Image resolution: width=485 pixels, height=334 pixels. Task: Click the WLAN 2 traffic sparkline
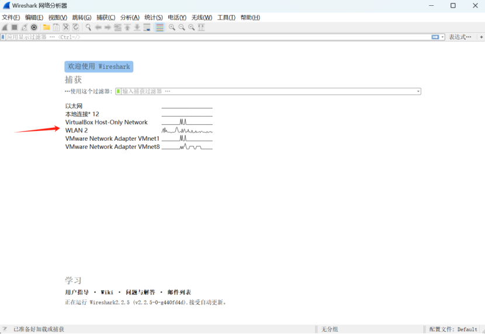[x=187, y=130]
